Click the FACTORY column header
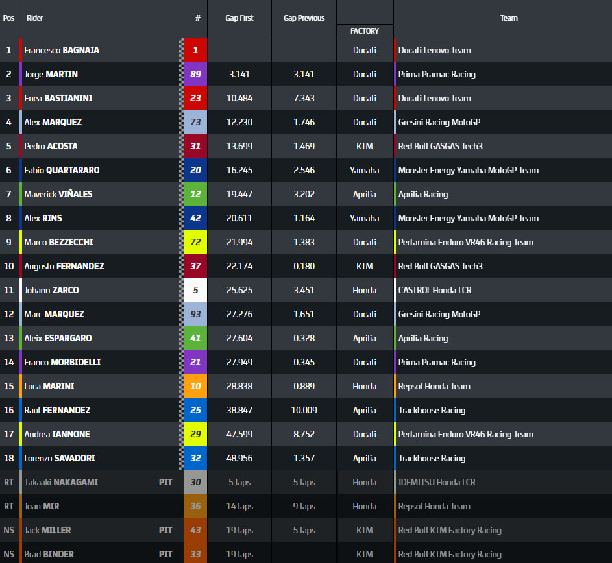The height and width of the screenshot is (563, 612). [x=365, y=31]
